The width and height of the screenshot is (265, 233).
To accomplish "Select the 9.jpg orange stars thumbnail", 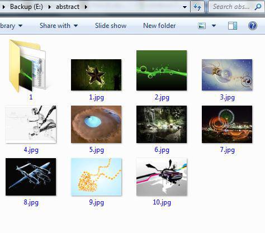I will (96, 177).
